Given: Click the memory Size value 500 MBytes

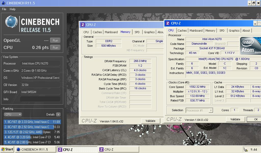Looking at the screenshot, I should (x=109, y=46).
